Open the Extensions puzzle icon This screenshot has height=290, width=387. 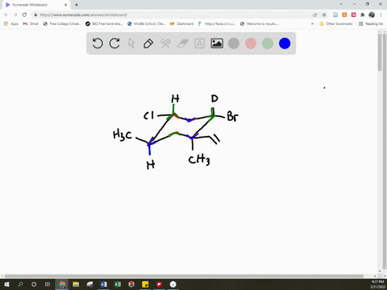pyautogui.click(x=363, y=14)
